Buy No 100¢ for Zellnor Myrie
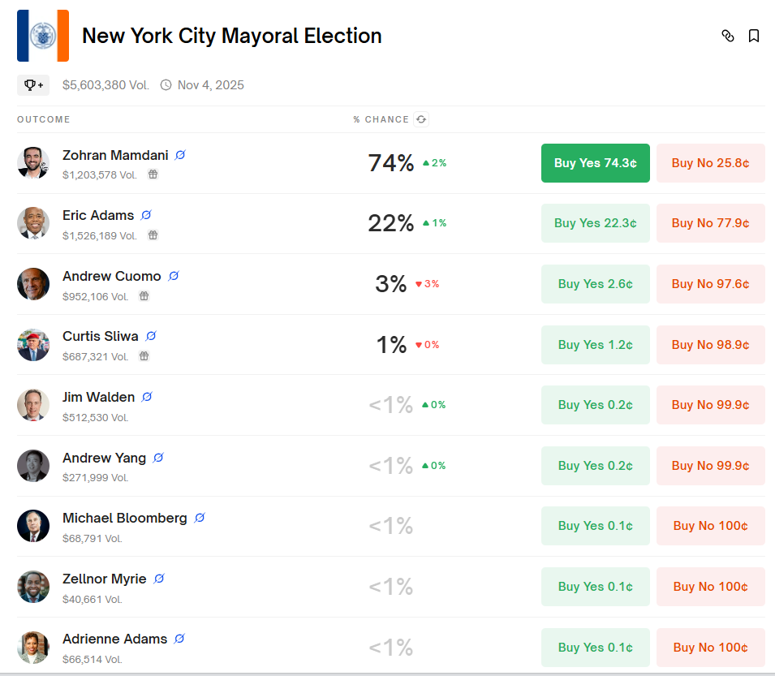The height and width of the screenshot is (676, 775). 711,587
